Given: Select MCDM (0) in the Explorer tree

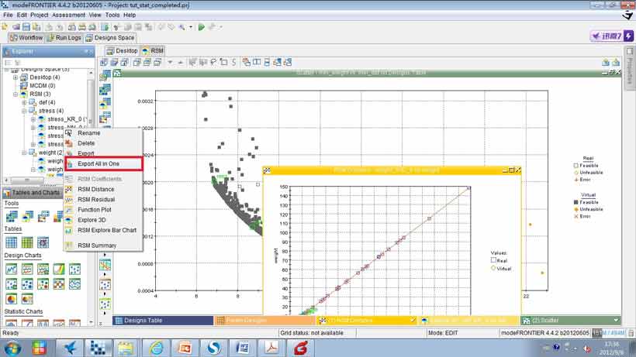Looking at the screenshot, I should [42, 86].
